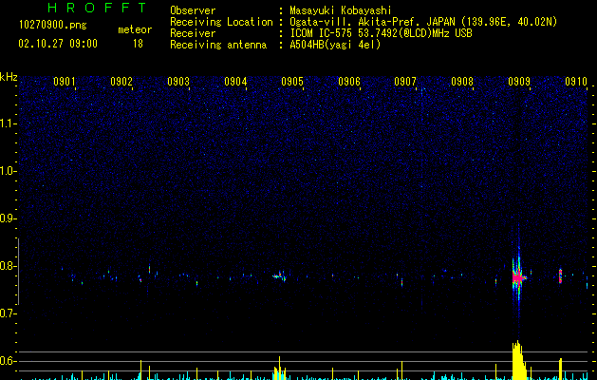Click the meteor count value 18
Image resolution: width=597 pixels, height=380 pixels.
tap(138, 44)
